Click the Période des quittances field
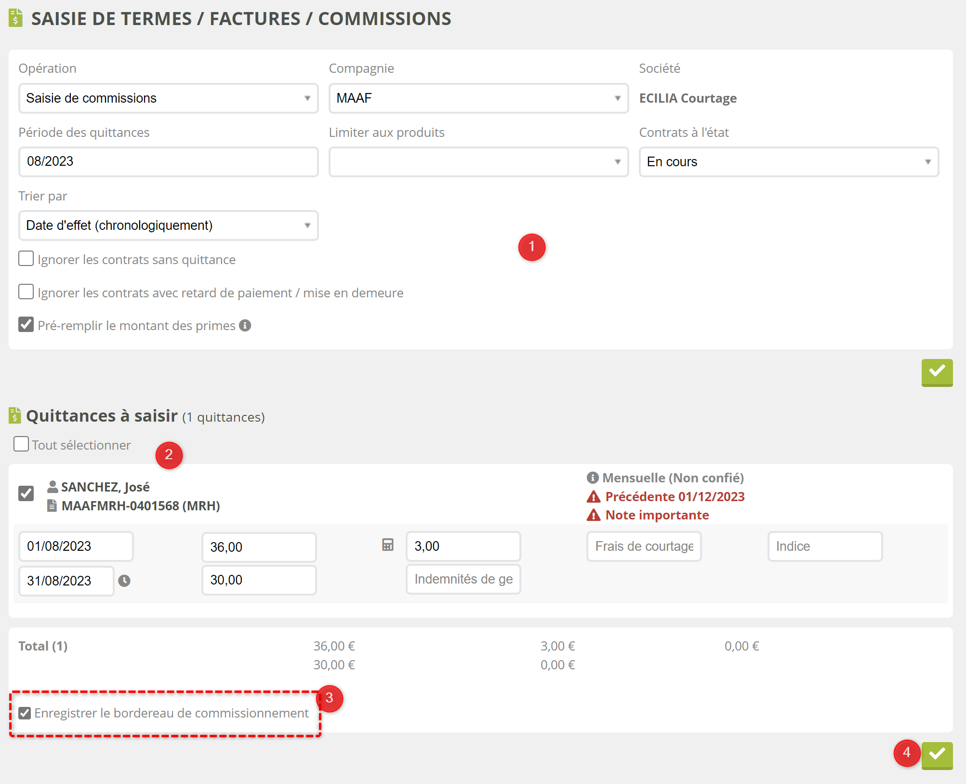Image resolution: width=966 pixels, height=784 pixels. (x=168, y=162)
